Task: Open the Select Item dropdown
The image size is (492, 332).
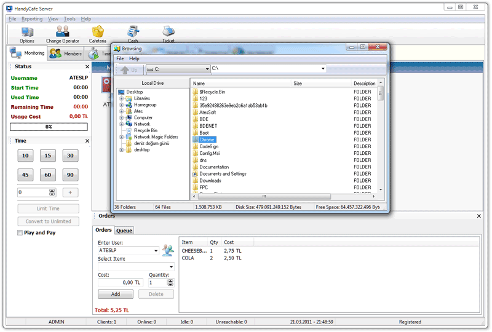Action: (172, 267)
